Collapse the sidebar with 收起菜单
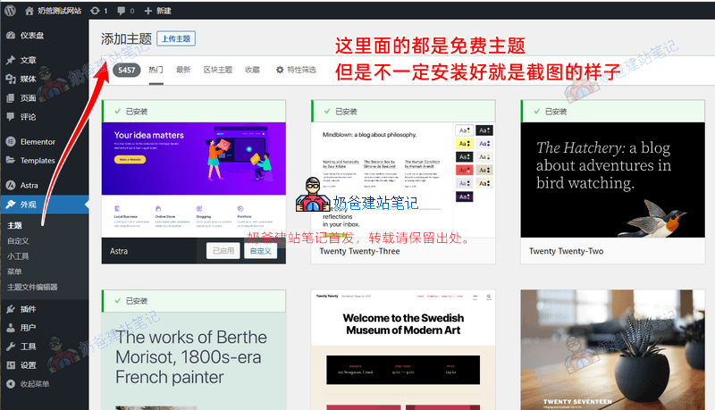715x410 pixels. (34, 383)
